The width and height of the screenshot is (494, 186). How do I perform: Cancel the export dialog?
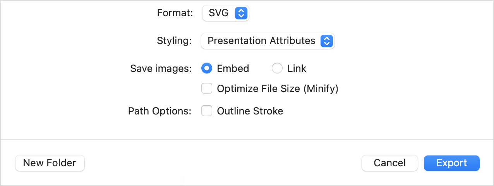pyautogui.click(x=389, y=163)
